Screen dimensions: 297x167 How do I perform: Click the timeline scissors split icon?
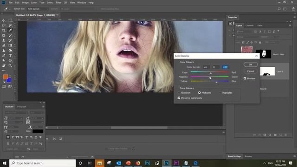(x=54, y=139)
